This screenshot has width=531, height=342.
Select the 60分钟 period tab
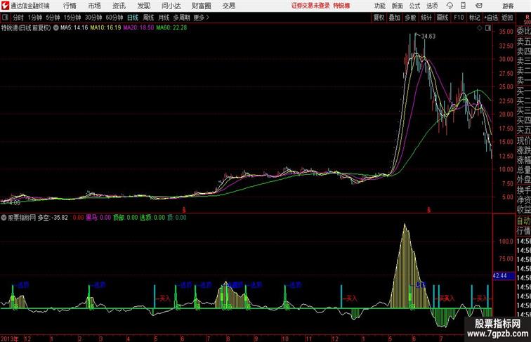click(114, 18)
